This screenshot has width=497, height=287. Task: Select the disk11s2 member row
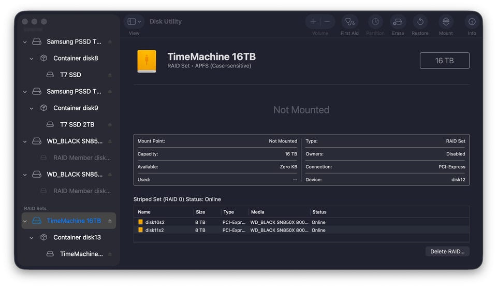coord(301,230)
